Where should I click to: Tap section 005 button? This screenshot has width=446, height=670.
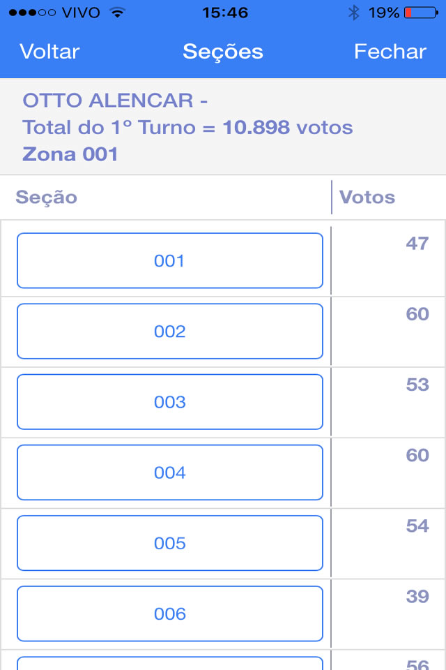[170, 543]
